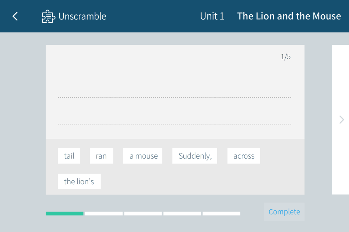The width and height of the screenshot is (349, 232).
Task: Click 'The Lion and the Mouse' title
Action: tap(289, 16)
